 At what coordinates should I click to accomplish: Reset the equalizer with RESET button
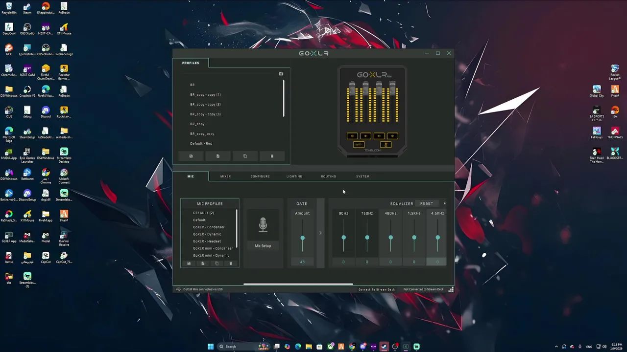(x=427, y=203)
